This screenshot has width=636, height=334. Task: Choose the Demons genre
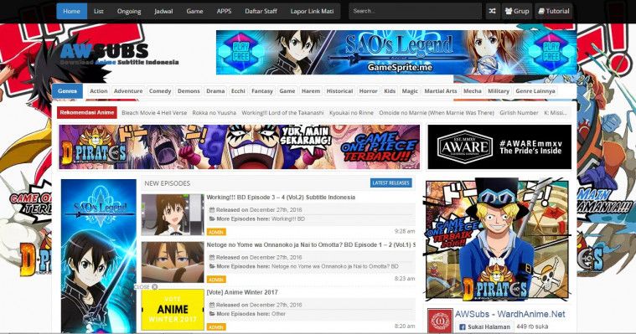[189, 91]
